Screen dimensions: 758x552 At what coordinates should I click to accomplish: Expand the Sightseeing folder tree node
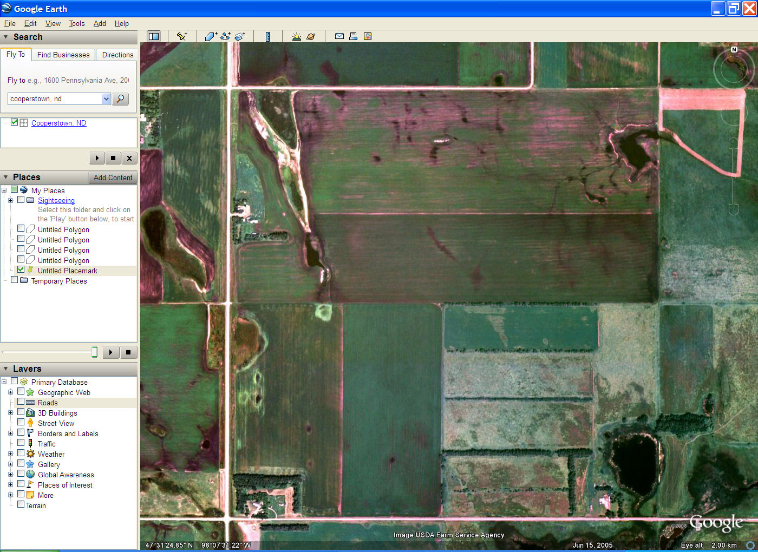click(x=10, y=200)
